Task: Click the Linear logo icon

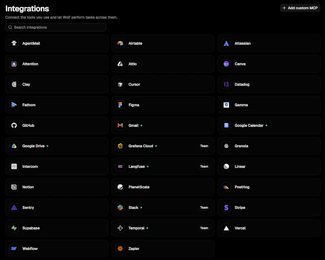Action: (226, 166)
